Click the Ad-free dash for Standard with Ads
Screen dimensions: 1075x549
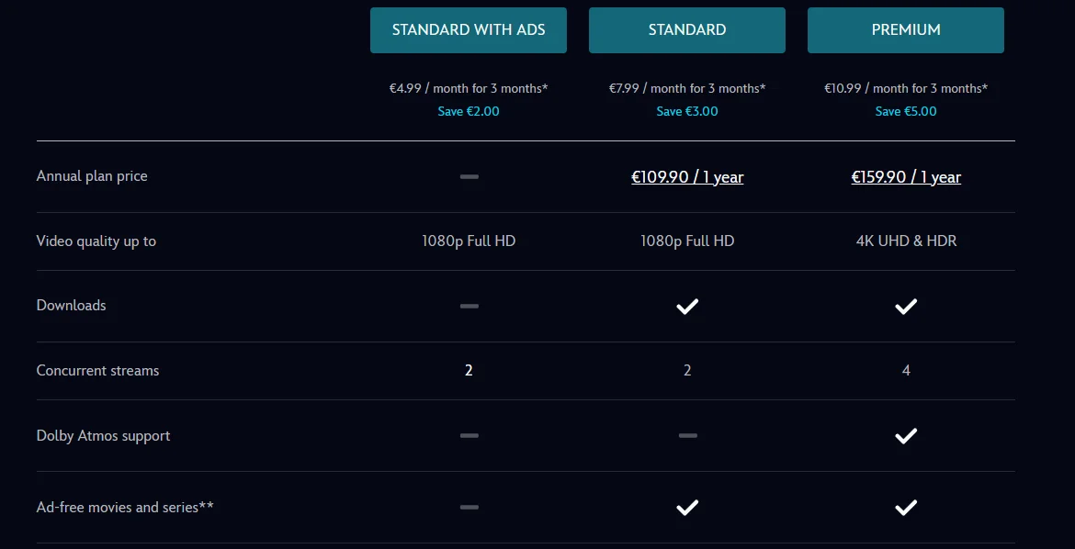coord(470,507)
